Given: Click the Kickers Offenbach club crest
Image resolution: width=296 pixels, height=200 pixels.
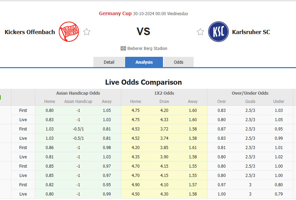Looking at the screenshot, I should (69, 31).
